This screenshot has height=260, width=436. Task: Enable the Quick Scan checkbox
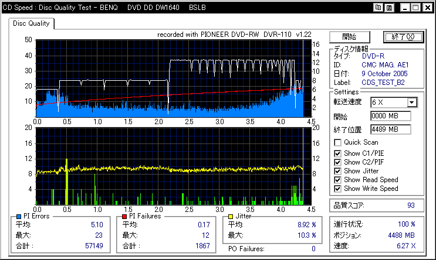pos(337,142)
